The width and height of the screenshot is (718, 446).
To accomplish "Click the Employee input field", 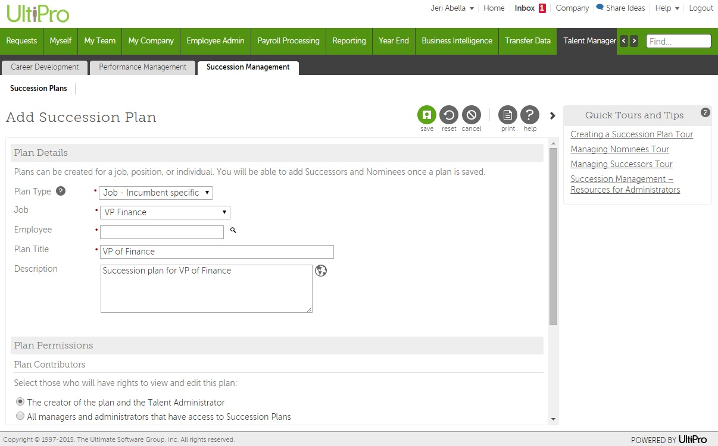I will click(x=162, y=232).
